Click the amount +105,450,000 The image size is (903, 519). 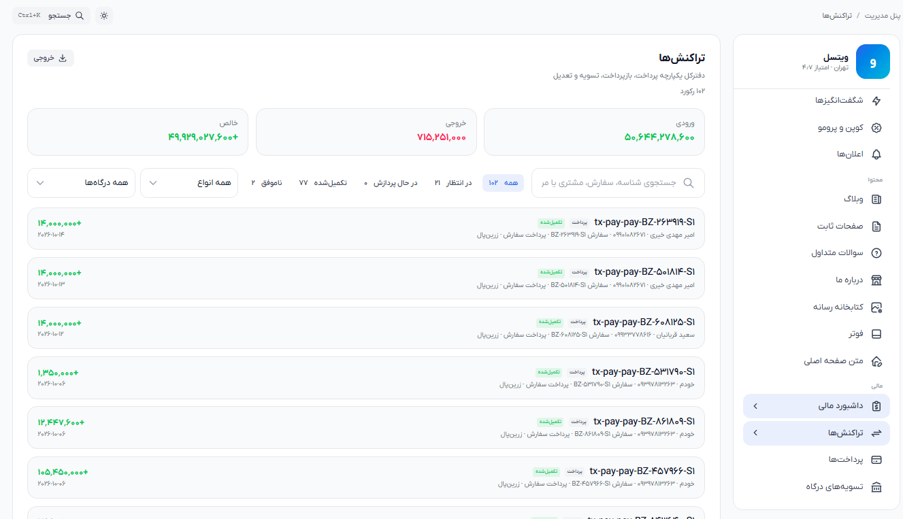click(x=63, y=472)
